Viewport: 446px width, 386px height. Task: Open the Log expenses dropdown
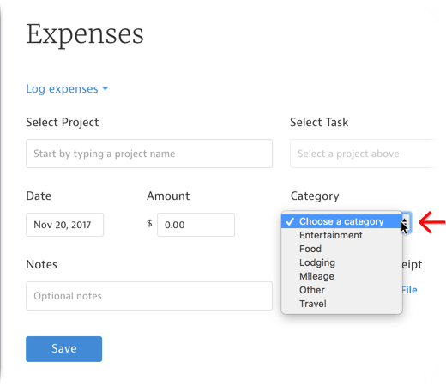click(x=67, y=89)
